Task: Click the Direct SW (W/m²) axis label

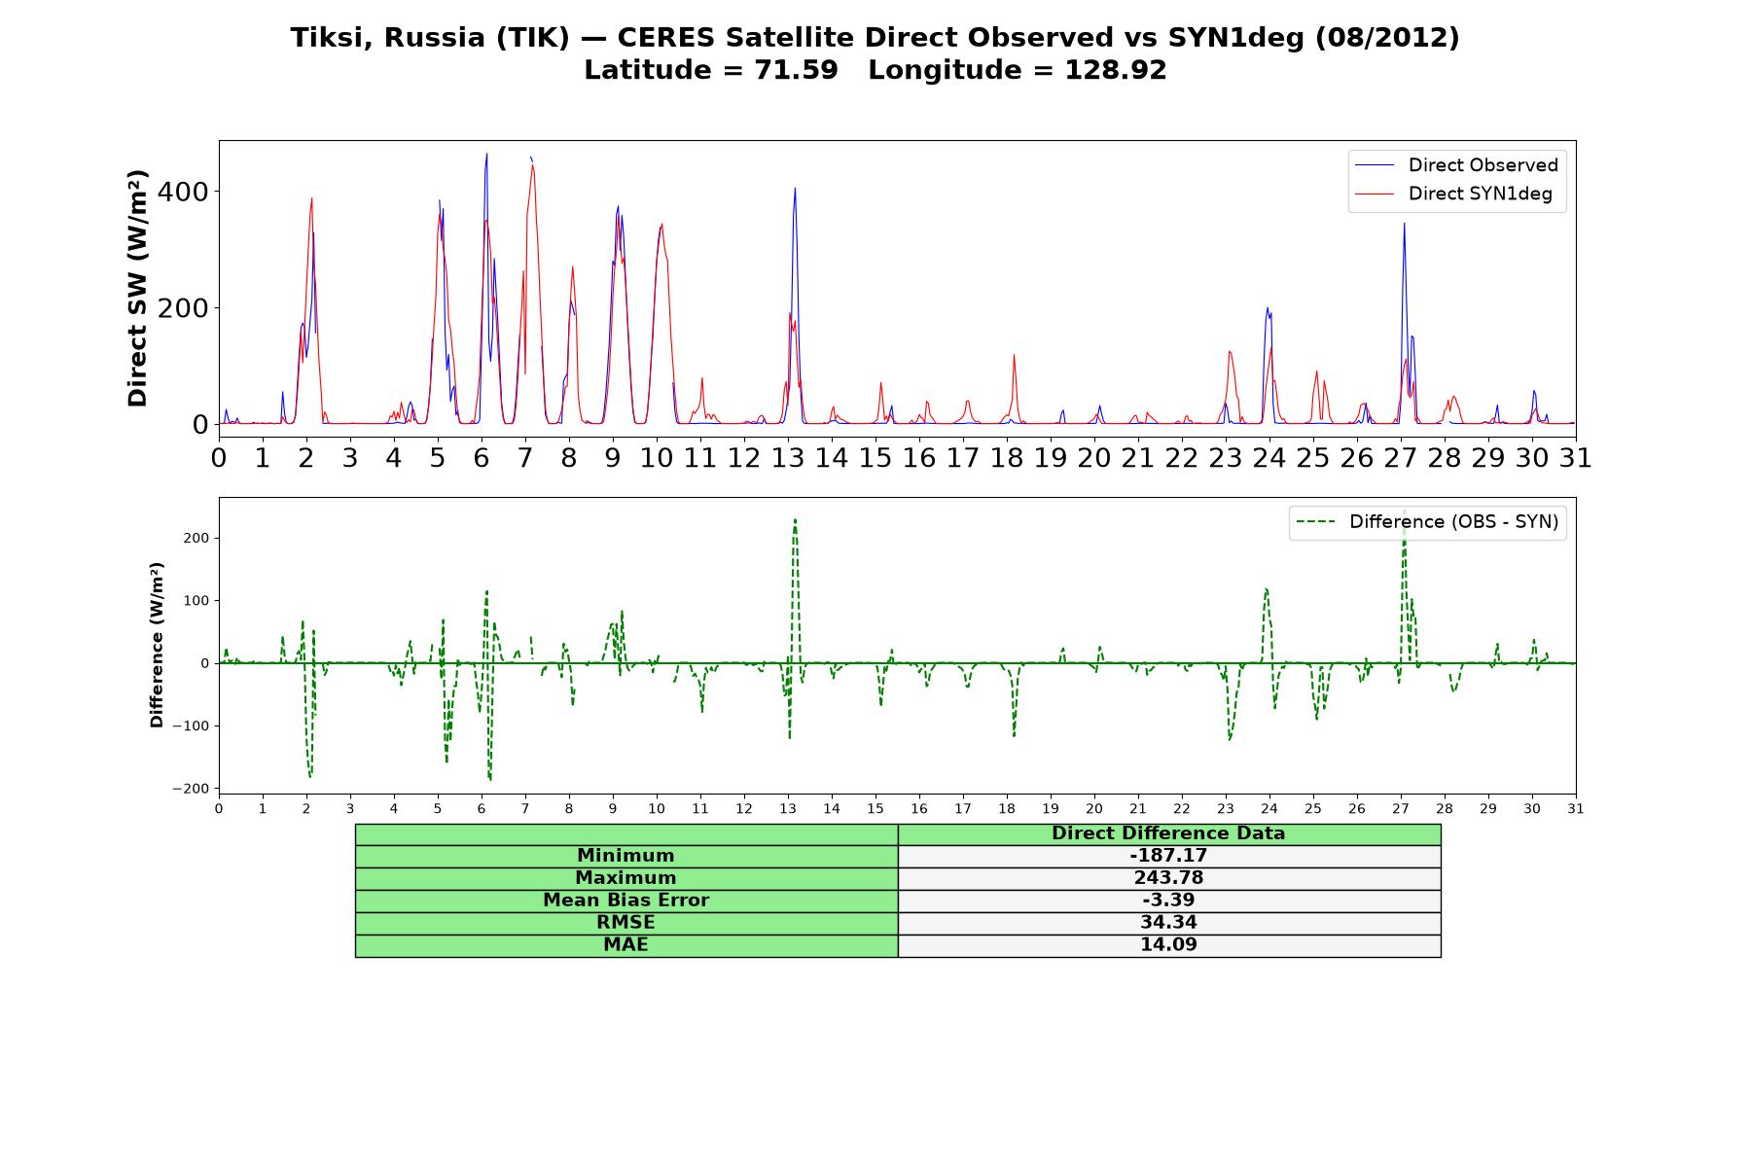Action: pyautogui.click(x=138, y=288)
